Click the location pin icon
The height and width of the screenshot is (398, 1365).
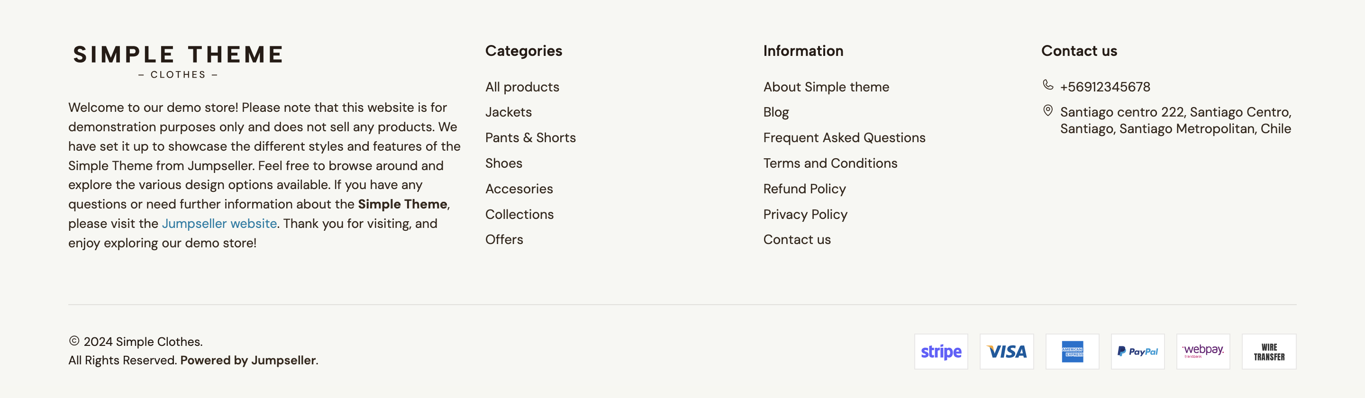coord(1047,110)
